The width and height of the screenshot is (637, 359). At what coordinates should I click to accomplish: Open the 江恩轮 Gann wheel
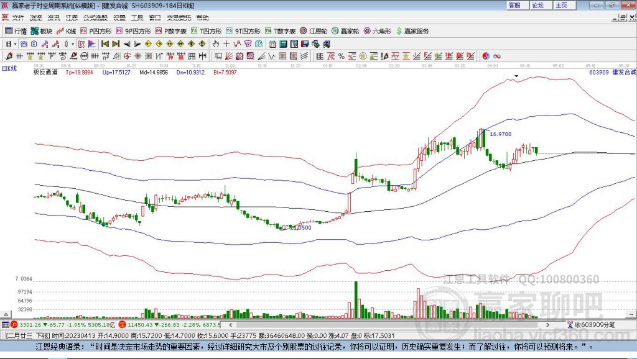(314, 31)
